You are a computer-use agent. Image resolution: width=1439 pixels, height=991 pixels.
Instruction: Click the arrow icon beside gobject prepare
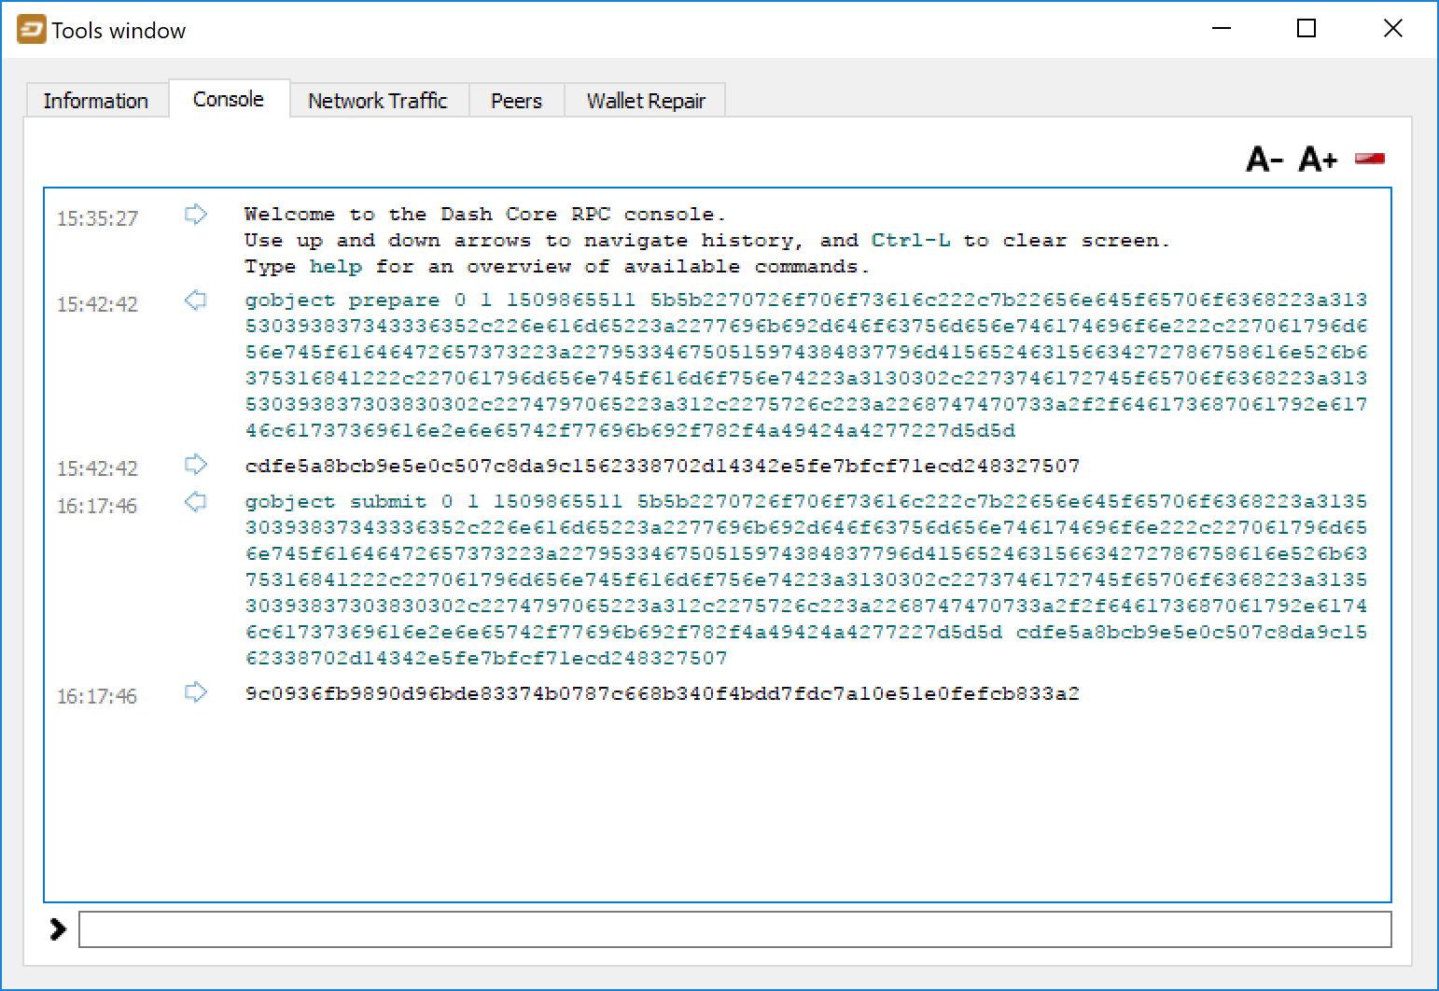195,300
